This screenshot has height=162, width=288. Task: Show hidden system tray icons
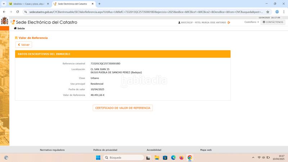coord(253,157)
